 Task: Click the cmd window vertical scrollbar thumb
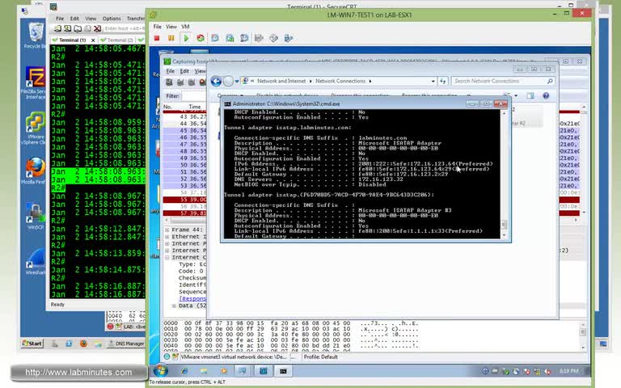pos(504,225)
